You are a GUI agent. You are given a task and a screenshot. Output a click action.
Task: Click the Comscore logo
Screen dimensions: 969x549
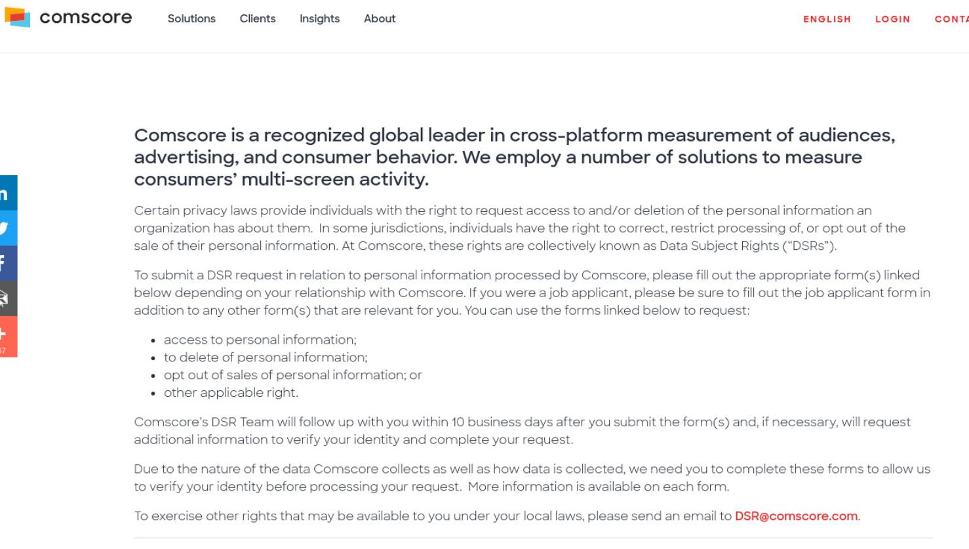(68, 18)
